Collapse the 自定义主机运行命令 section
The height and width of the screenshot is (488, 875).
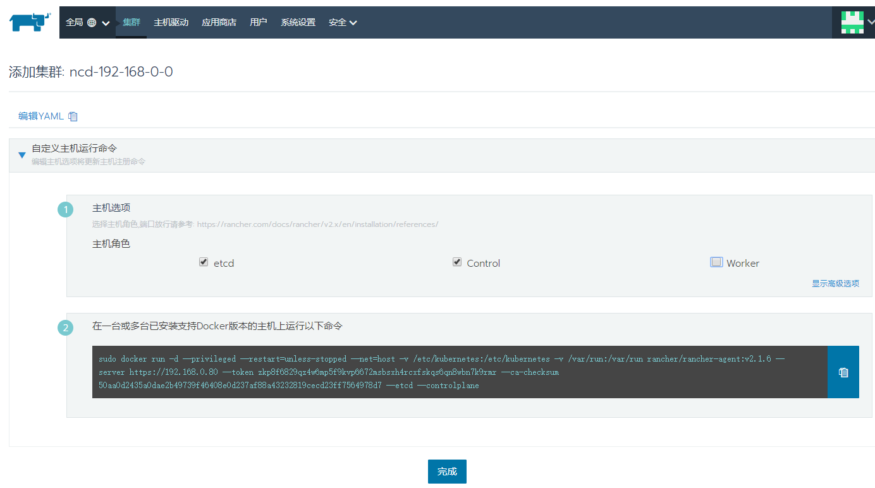point(22,155)
